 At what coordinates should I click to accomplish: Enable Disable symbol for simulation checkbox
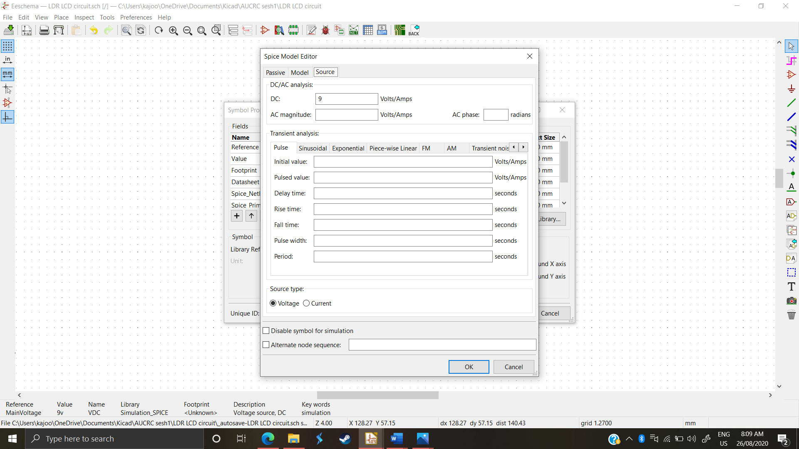266,331
